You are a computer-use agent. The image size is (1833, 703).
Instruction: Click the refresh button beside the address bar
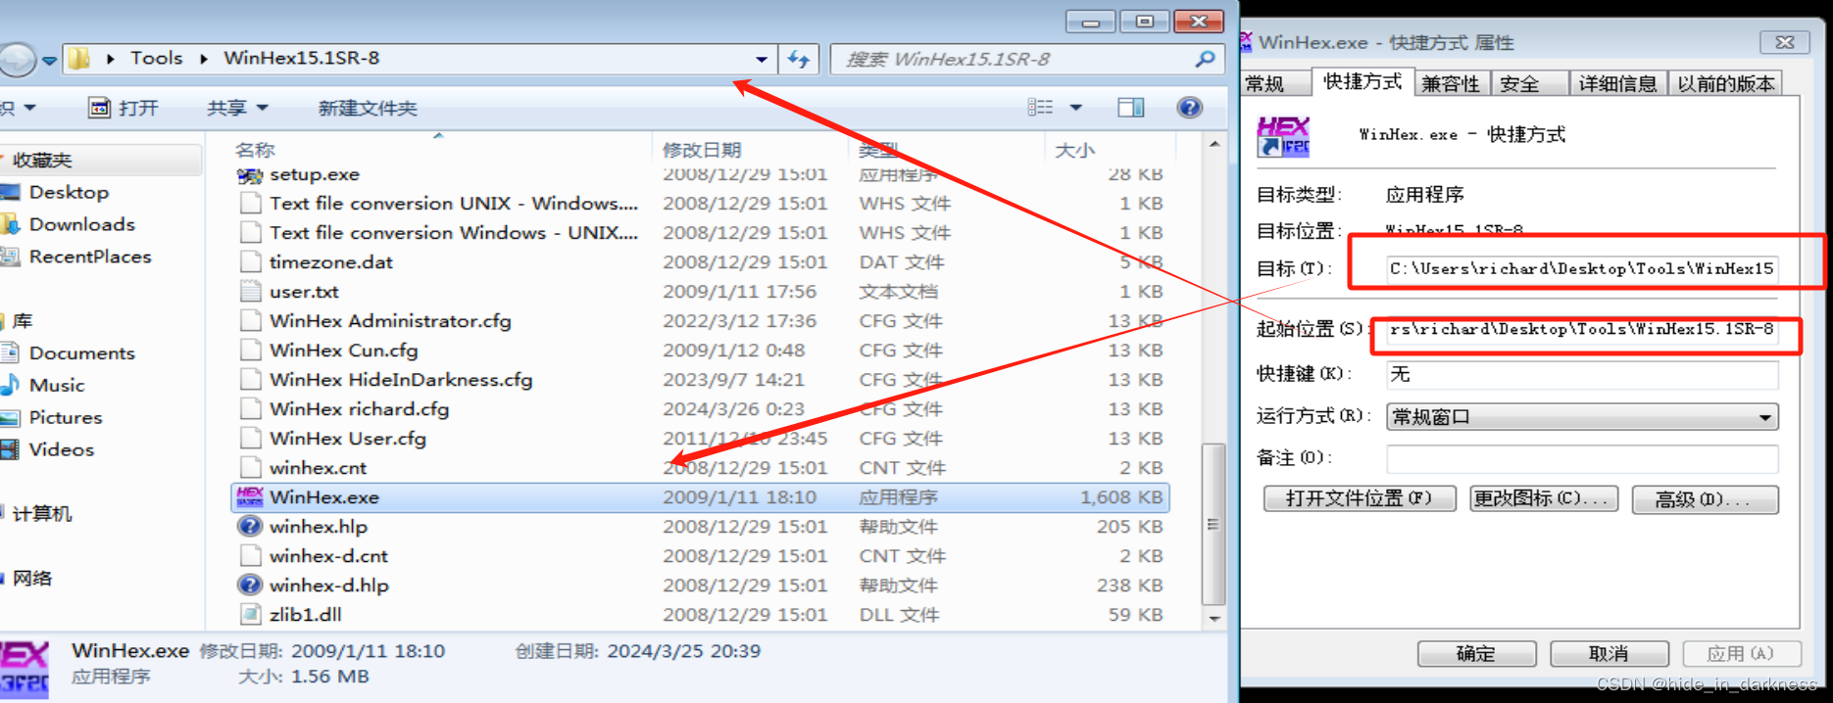point(799,60)
